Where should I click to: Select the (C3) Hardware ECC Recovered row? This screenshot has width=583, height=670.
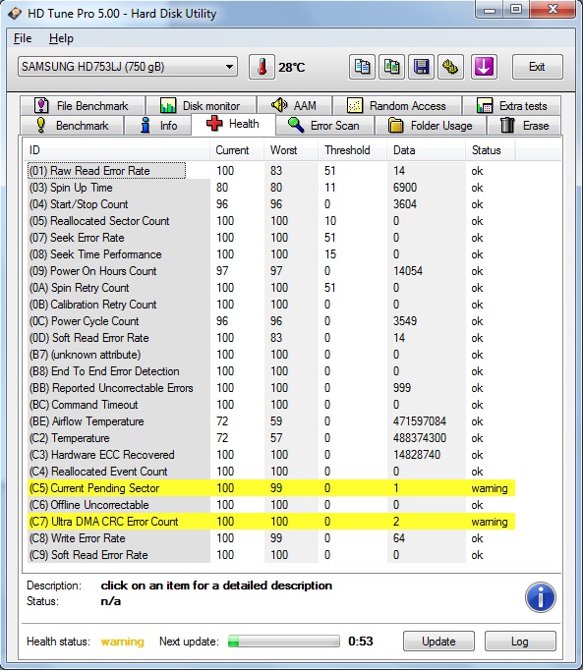coord(271,454)
